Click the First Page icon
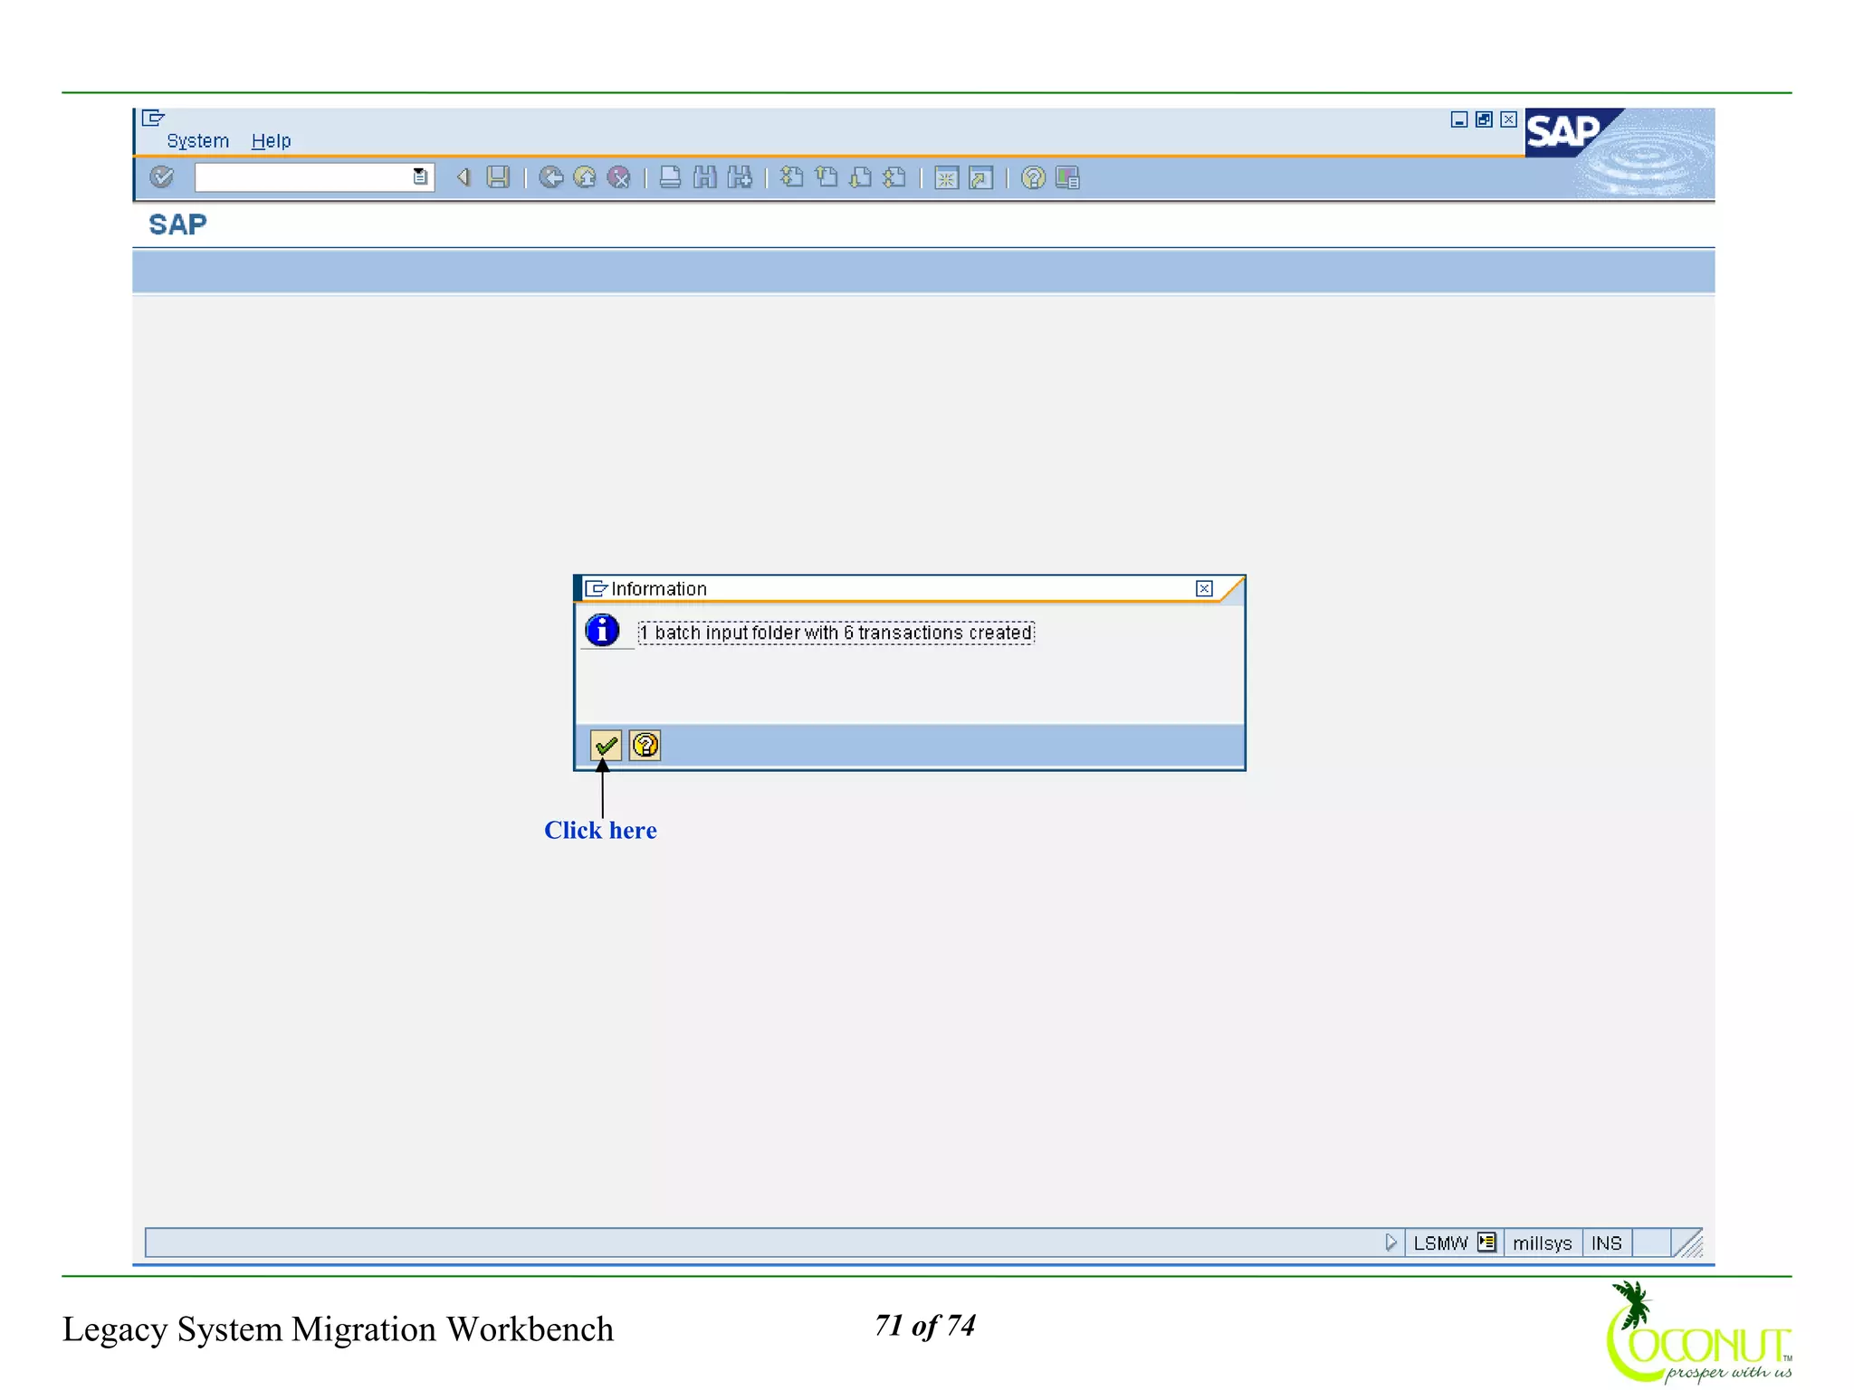 tap(792, 177)
